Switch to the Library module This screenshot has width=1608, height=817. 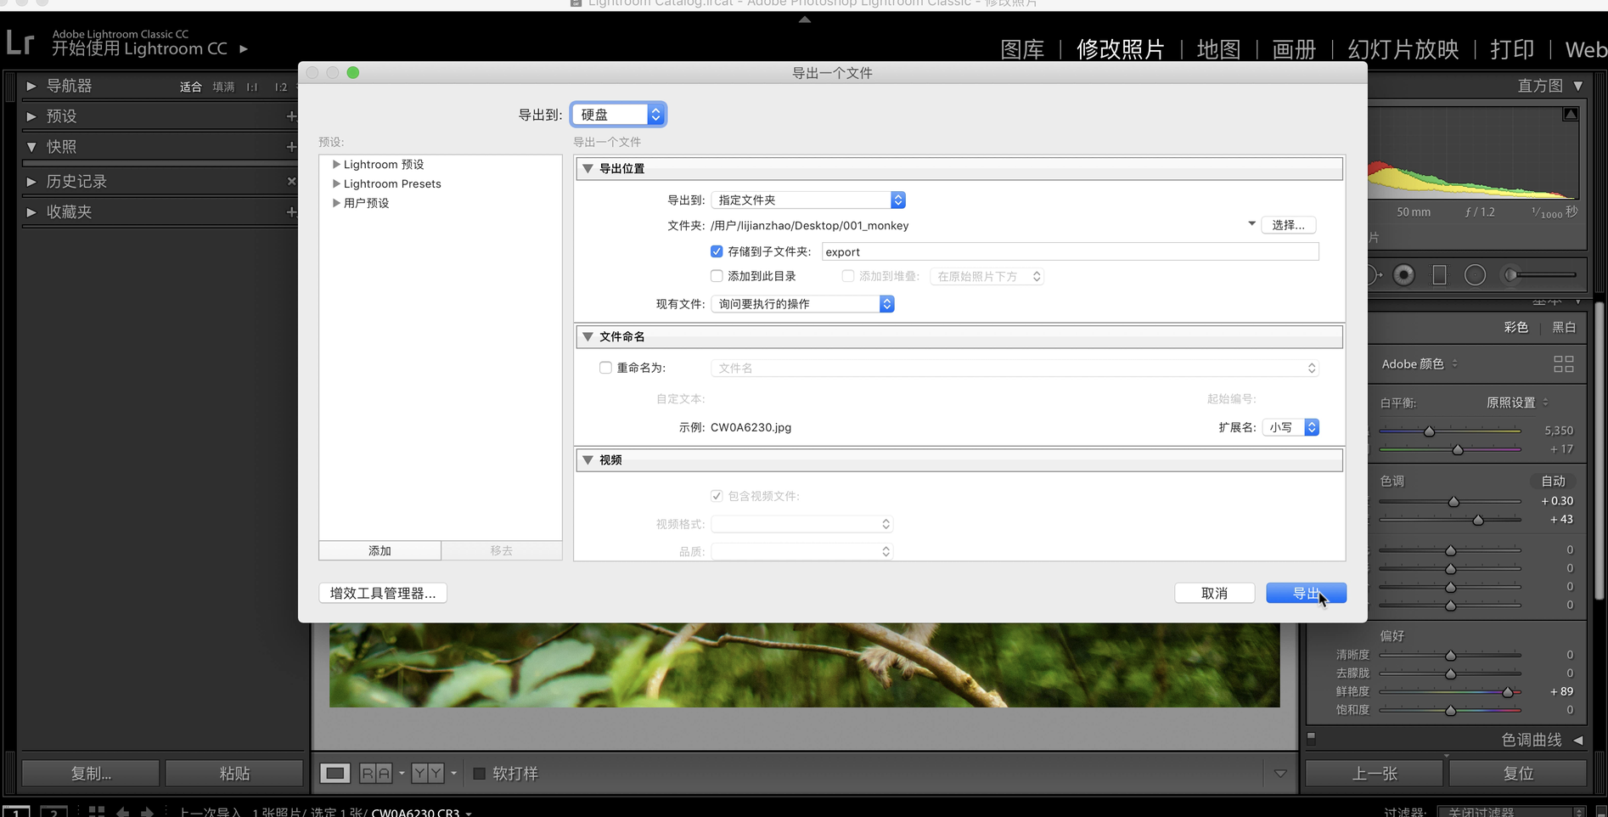1022,49
